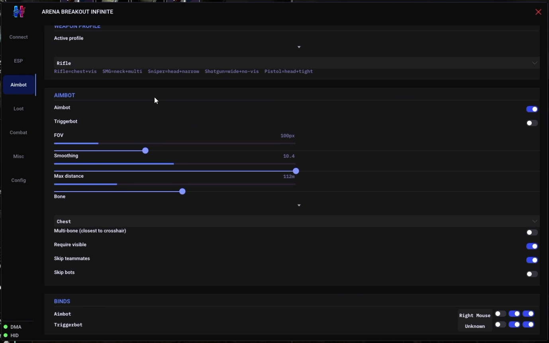Turn on the off toggle beside Unknown
This screenshot has height=343, width=549.
tap(500, 325)
